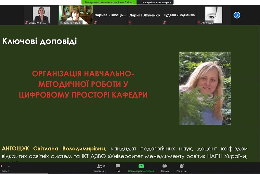Show next participants with the blue arrow
Screen dimensions: 260x174
tap(237, 15)
